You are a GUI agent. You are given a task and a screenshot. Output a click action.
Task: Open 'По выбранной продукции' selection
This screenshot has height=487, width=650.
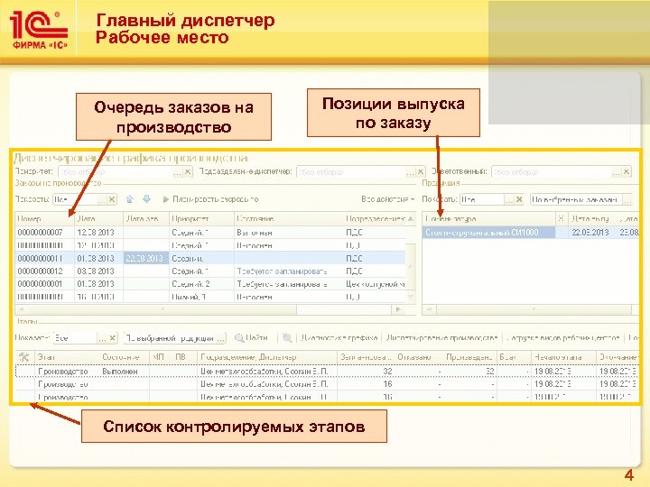pyautogui.click(x=220, y=338)
